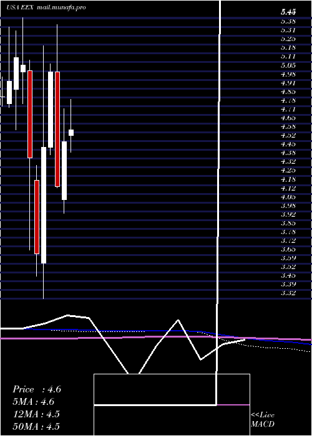
Task: Click the 4.85 price axis label
Action: click(x=288, y=92)
